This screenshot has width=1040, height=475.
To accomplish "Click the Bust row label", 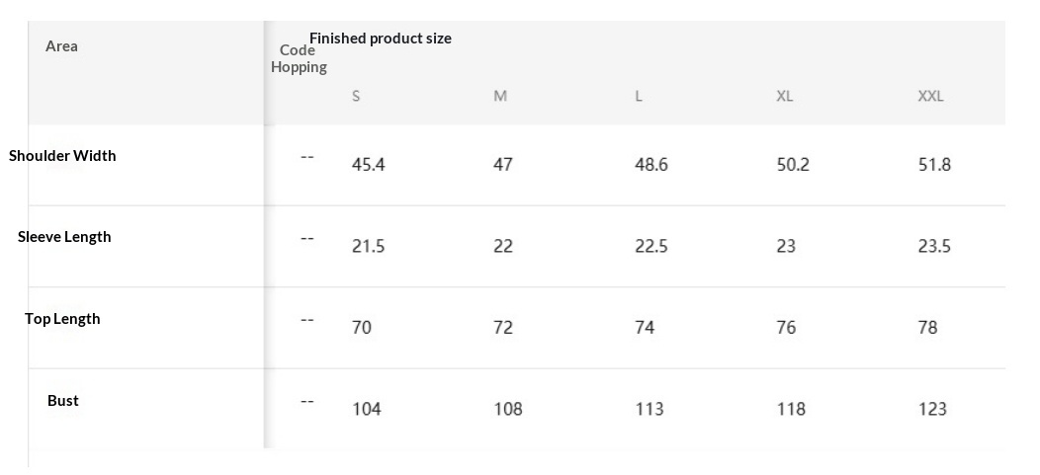I will pos(63,401).
